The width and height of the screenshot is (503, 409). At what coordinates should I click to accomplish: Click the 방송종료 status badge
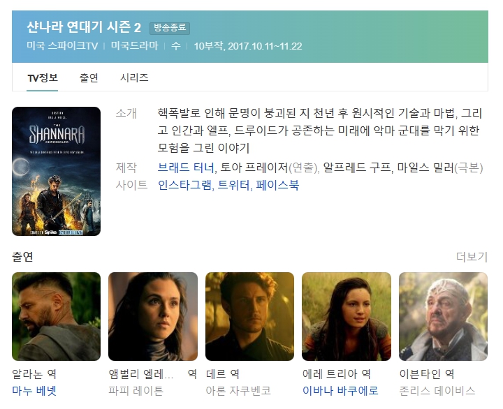click(170, 28)
